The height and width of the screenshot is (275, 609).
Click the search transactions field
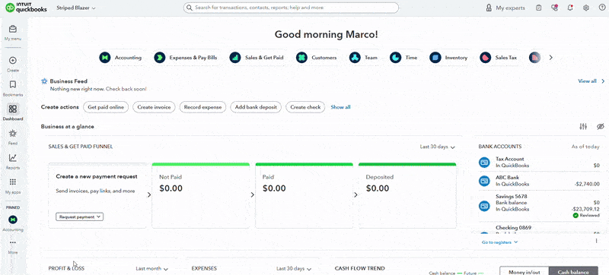pos(291,8)
